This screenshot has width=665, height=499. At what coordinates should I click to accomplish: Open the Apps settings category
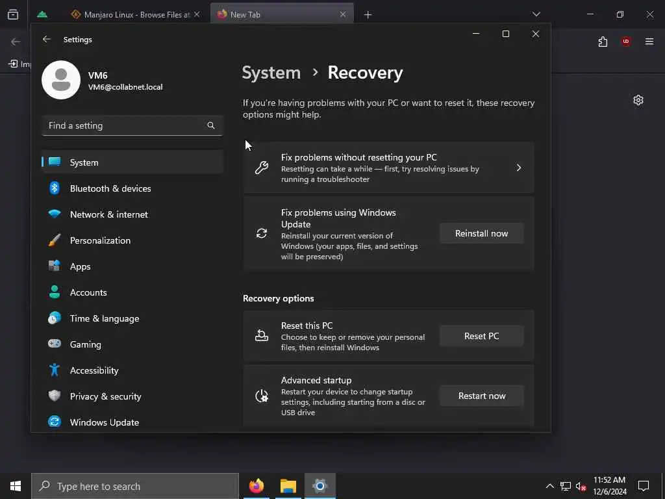coord(132,266)
